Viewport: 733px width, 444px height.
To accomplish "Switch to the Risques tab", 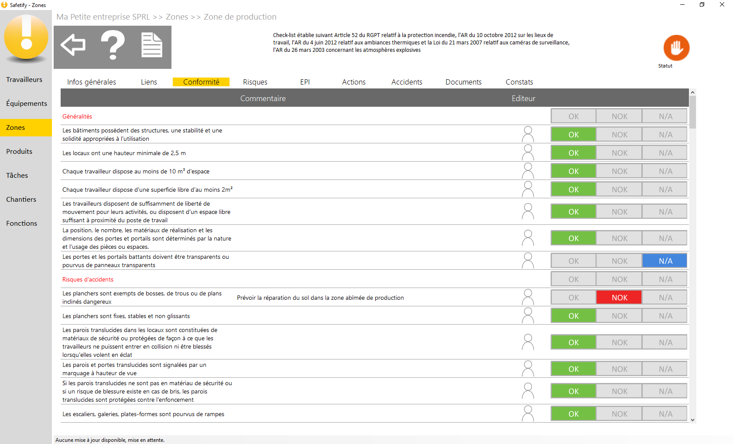I will click(x=255, y=82).
